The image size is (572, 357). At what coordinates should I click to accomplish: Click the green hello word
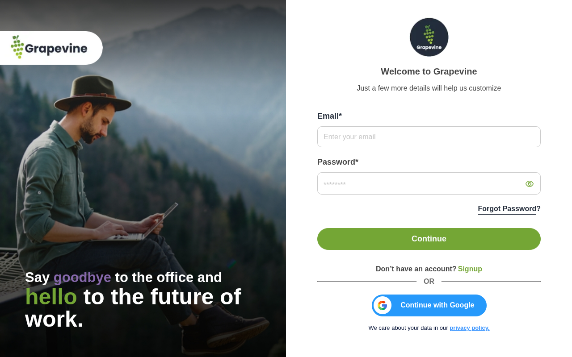pos(51,297)
